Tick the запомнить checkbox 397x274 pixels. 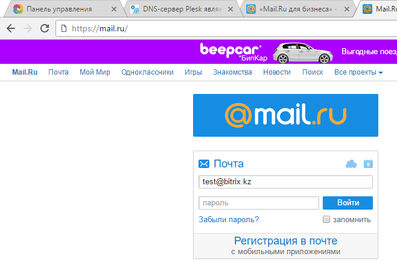tap(326, 219)
